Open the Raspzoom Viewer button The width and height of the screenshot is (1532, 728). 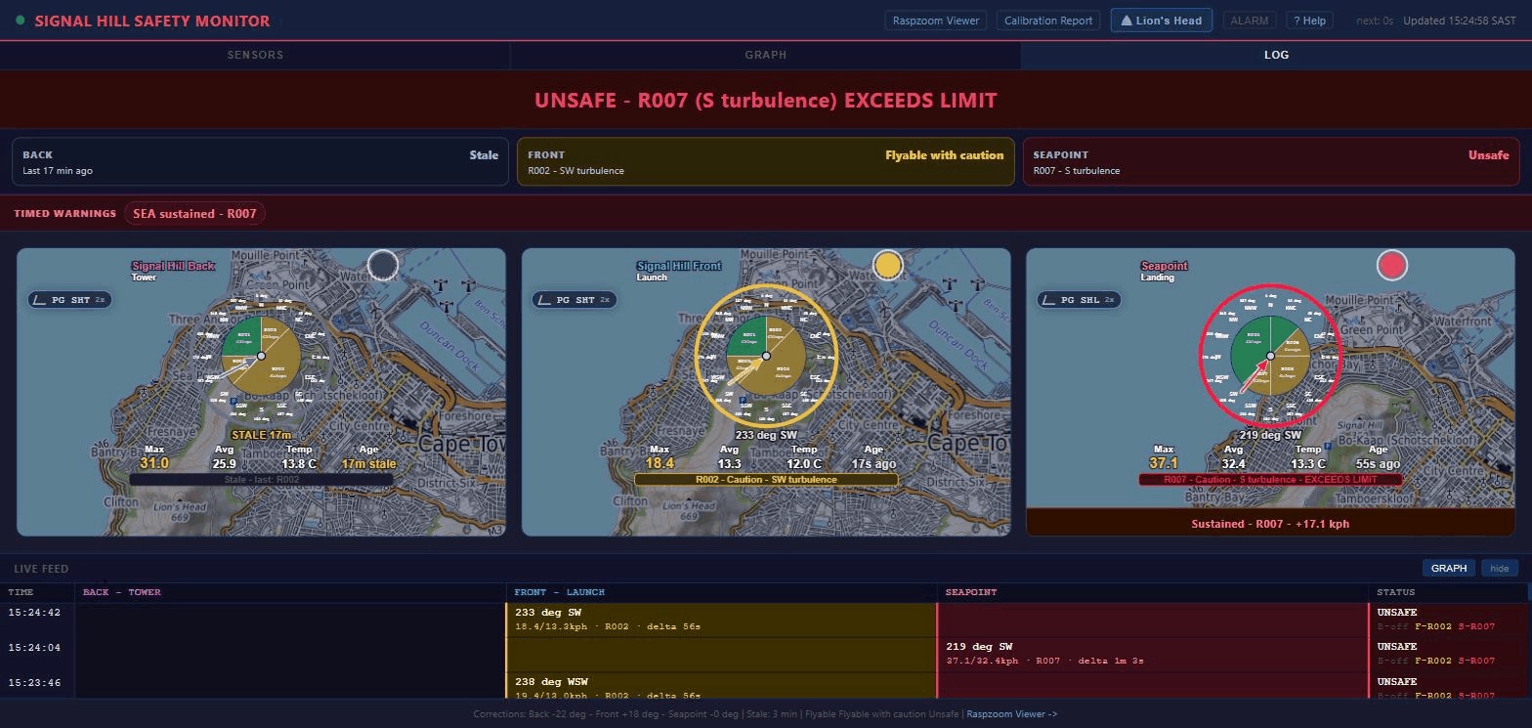[x=936, y=21]
